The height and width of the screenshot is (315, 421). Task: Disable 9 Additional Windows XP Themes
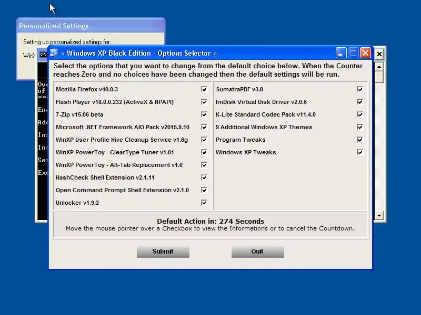click(360, 127)
